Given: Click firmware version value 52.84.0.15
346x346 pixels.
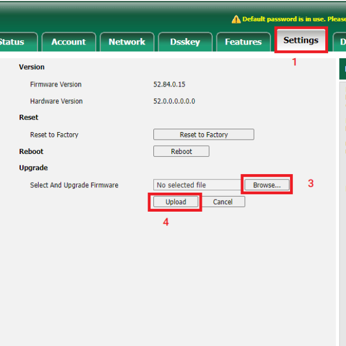Looking at the screenshot, I should click(x=170, y=84).
